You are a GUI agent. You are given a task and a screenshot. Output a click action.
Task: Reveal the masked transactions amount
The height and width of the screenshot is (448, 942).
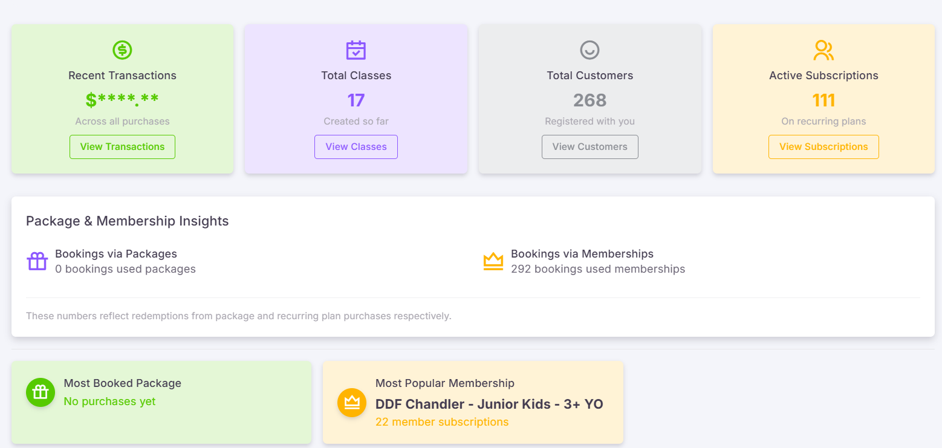(122, 100)
